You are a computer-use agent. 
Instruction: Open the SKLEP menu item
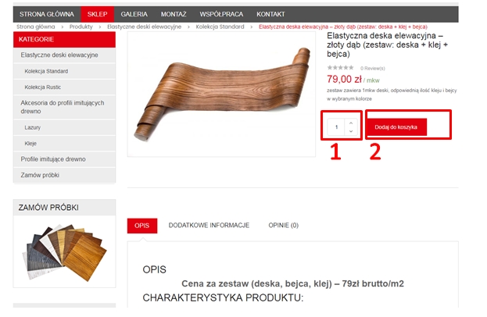click(x=97, y=14)
